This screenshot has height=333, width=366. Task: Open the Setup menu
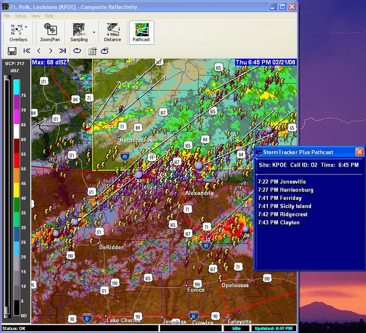20,16
